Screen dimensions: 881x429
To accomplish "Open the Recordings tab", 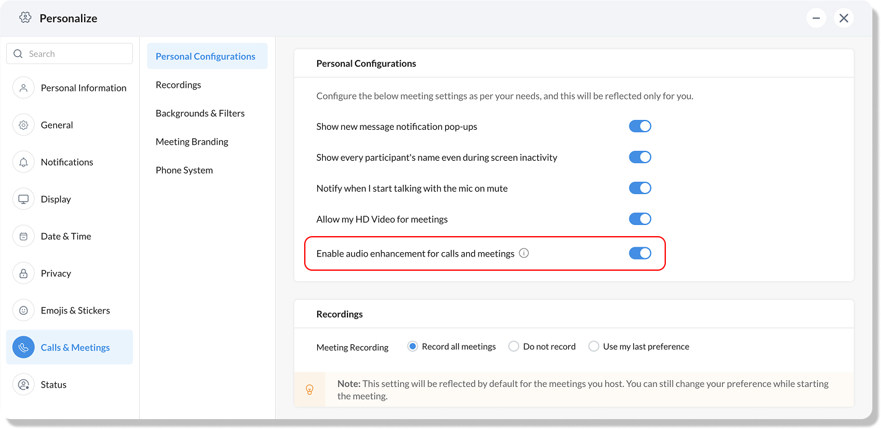I will tap(178, 85).
